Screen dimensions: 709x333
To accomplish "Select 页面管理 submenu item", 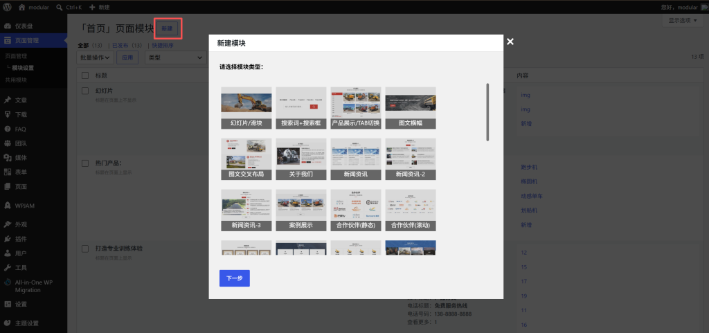I will pyautogui.click(x=17, y=57).
